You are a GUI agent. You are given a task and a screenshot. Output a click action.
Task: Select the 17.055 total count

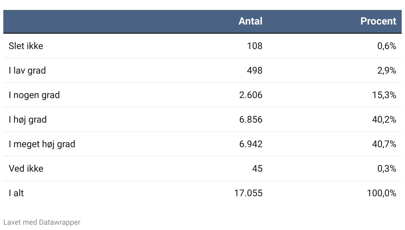click(248, 193)
